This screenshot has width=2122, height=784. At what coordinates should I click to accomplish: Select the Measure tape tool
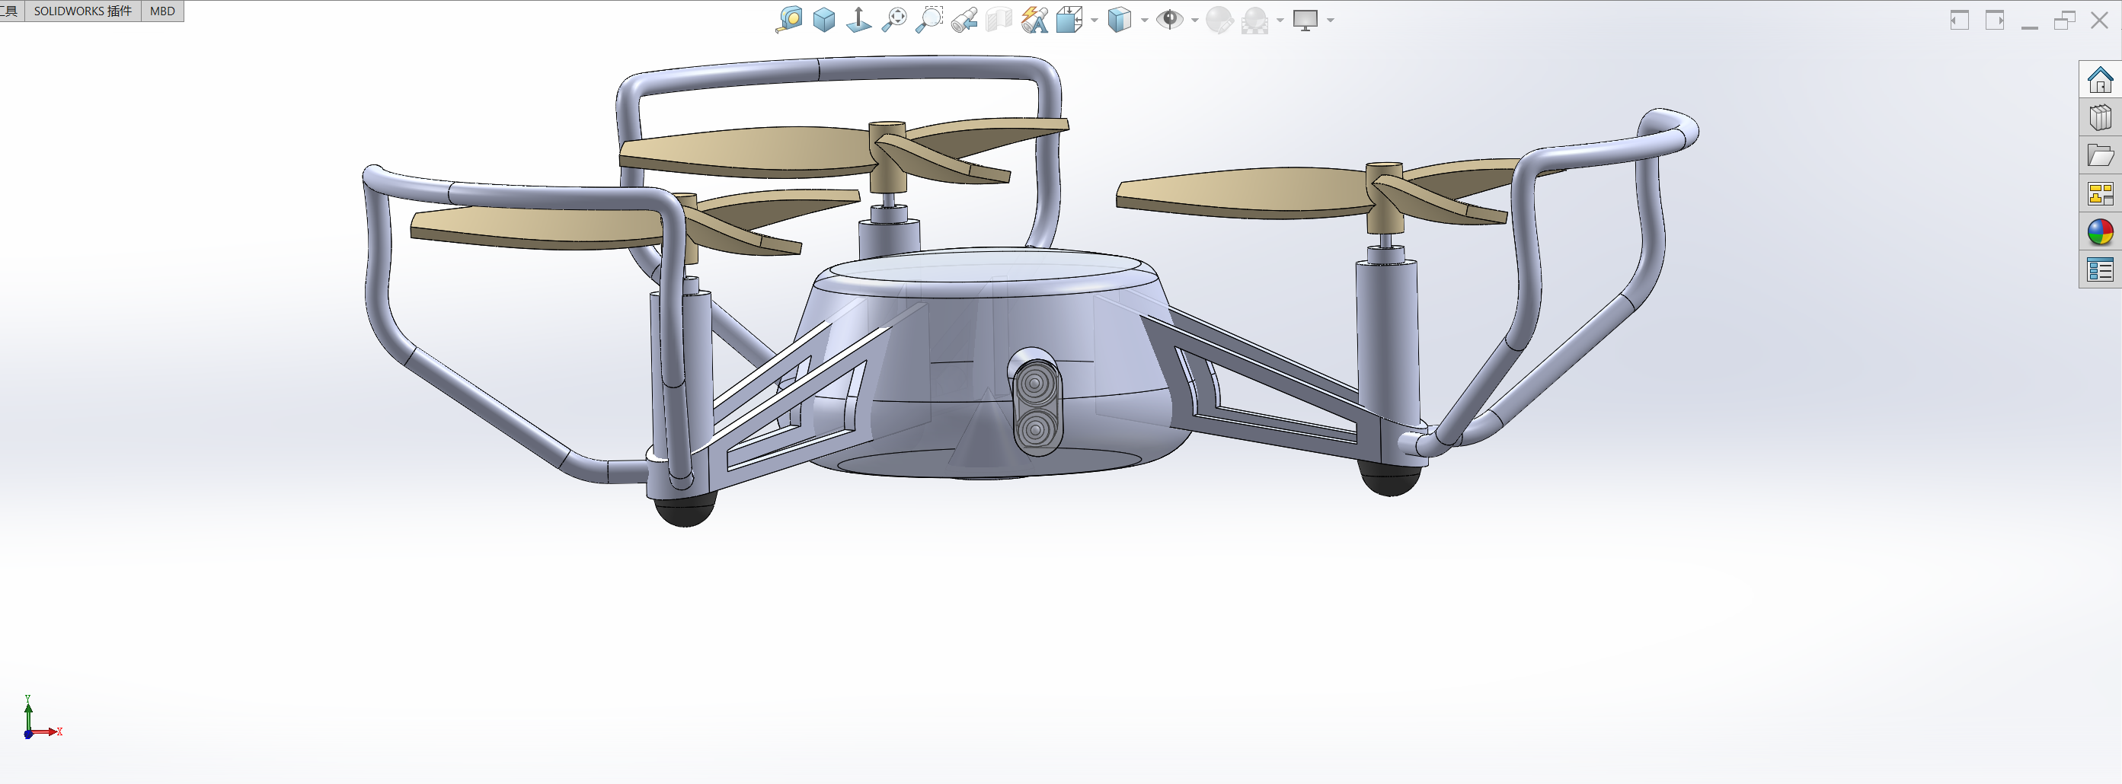pos(789,20)
